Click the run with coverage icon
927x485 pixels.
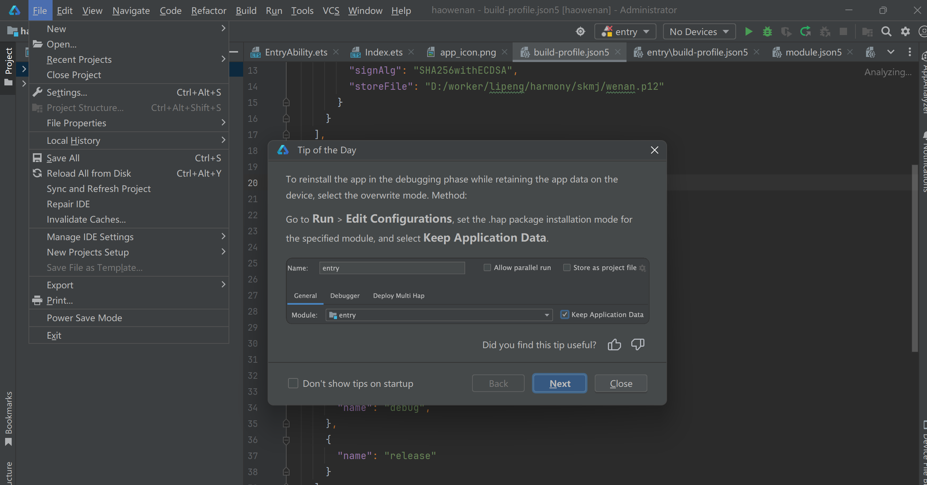[786, 32]
